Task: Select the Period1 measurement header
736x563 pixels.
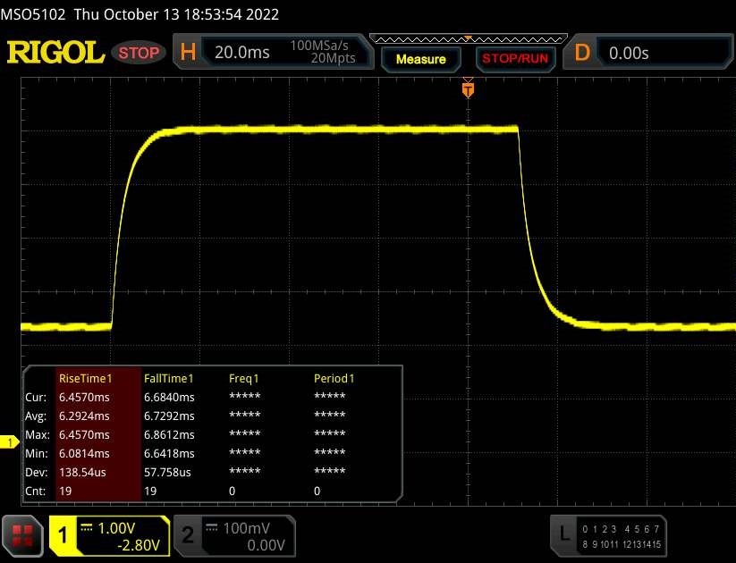Action: point(334,378)
